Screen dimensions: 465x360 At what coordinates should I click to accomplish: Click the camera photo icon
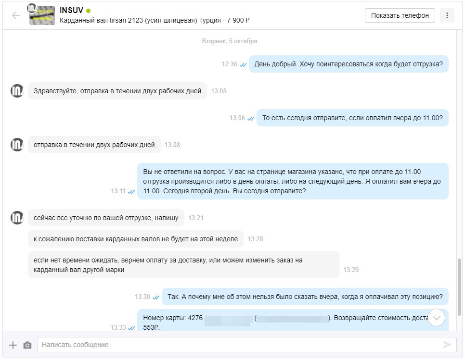tap(27, 345)
